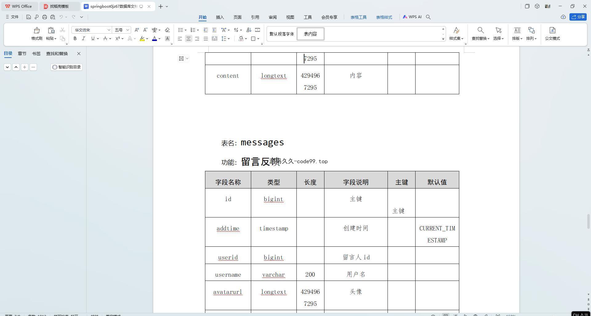Viewport: 591px width, 316px height.
Task: Toggle Superscript formatting
Action: point(118,38)
